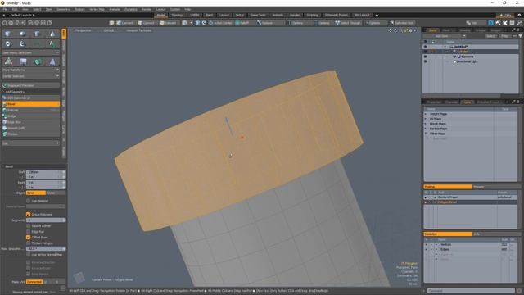Toggle the Offset Even checkbox
The width and height of the screenshot is (524, 295).
pos(29,238)
